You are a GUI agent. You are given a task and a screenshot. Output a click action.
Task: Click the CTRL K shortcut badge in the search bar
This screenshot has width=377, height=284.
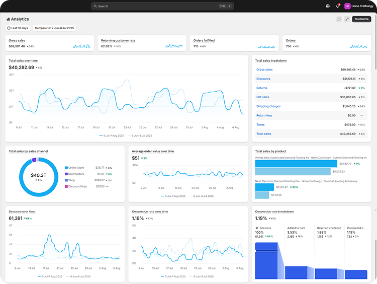[x=225, y=6]
